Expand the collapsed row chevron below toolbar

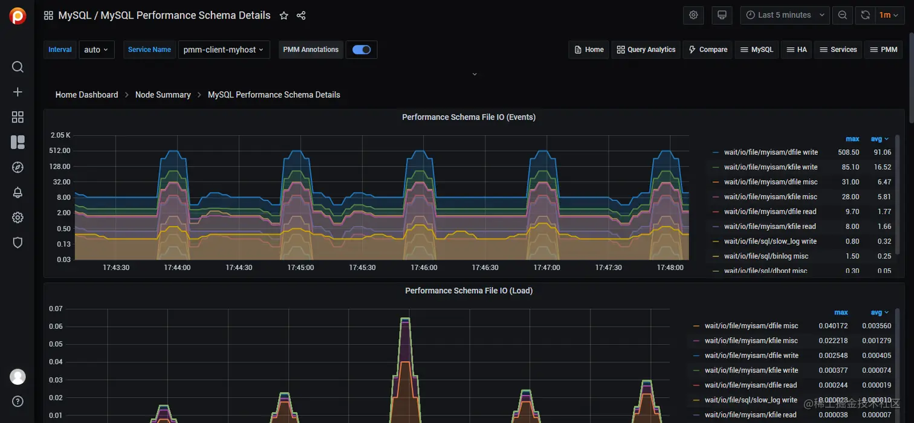coord(475,74)
